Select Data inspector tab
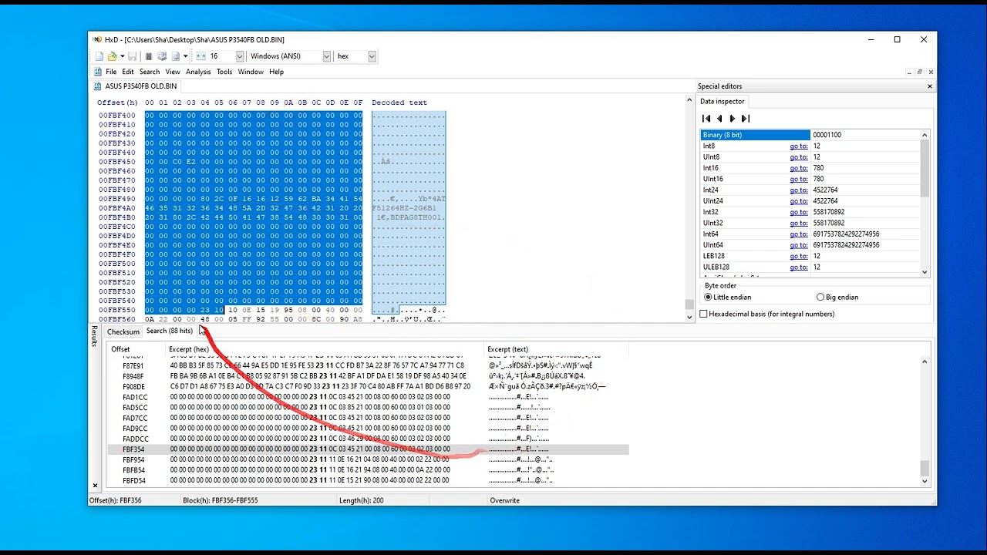 click(x=723, y=101)
